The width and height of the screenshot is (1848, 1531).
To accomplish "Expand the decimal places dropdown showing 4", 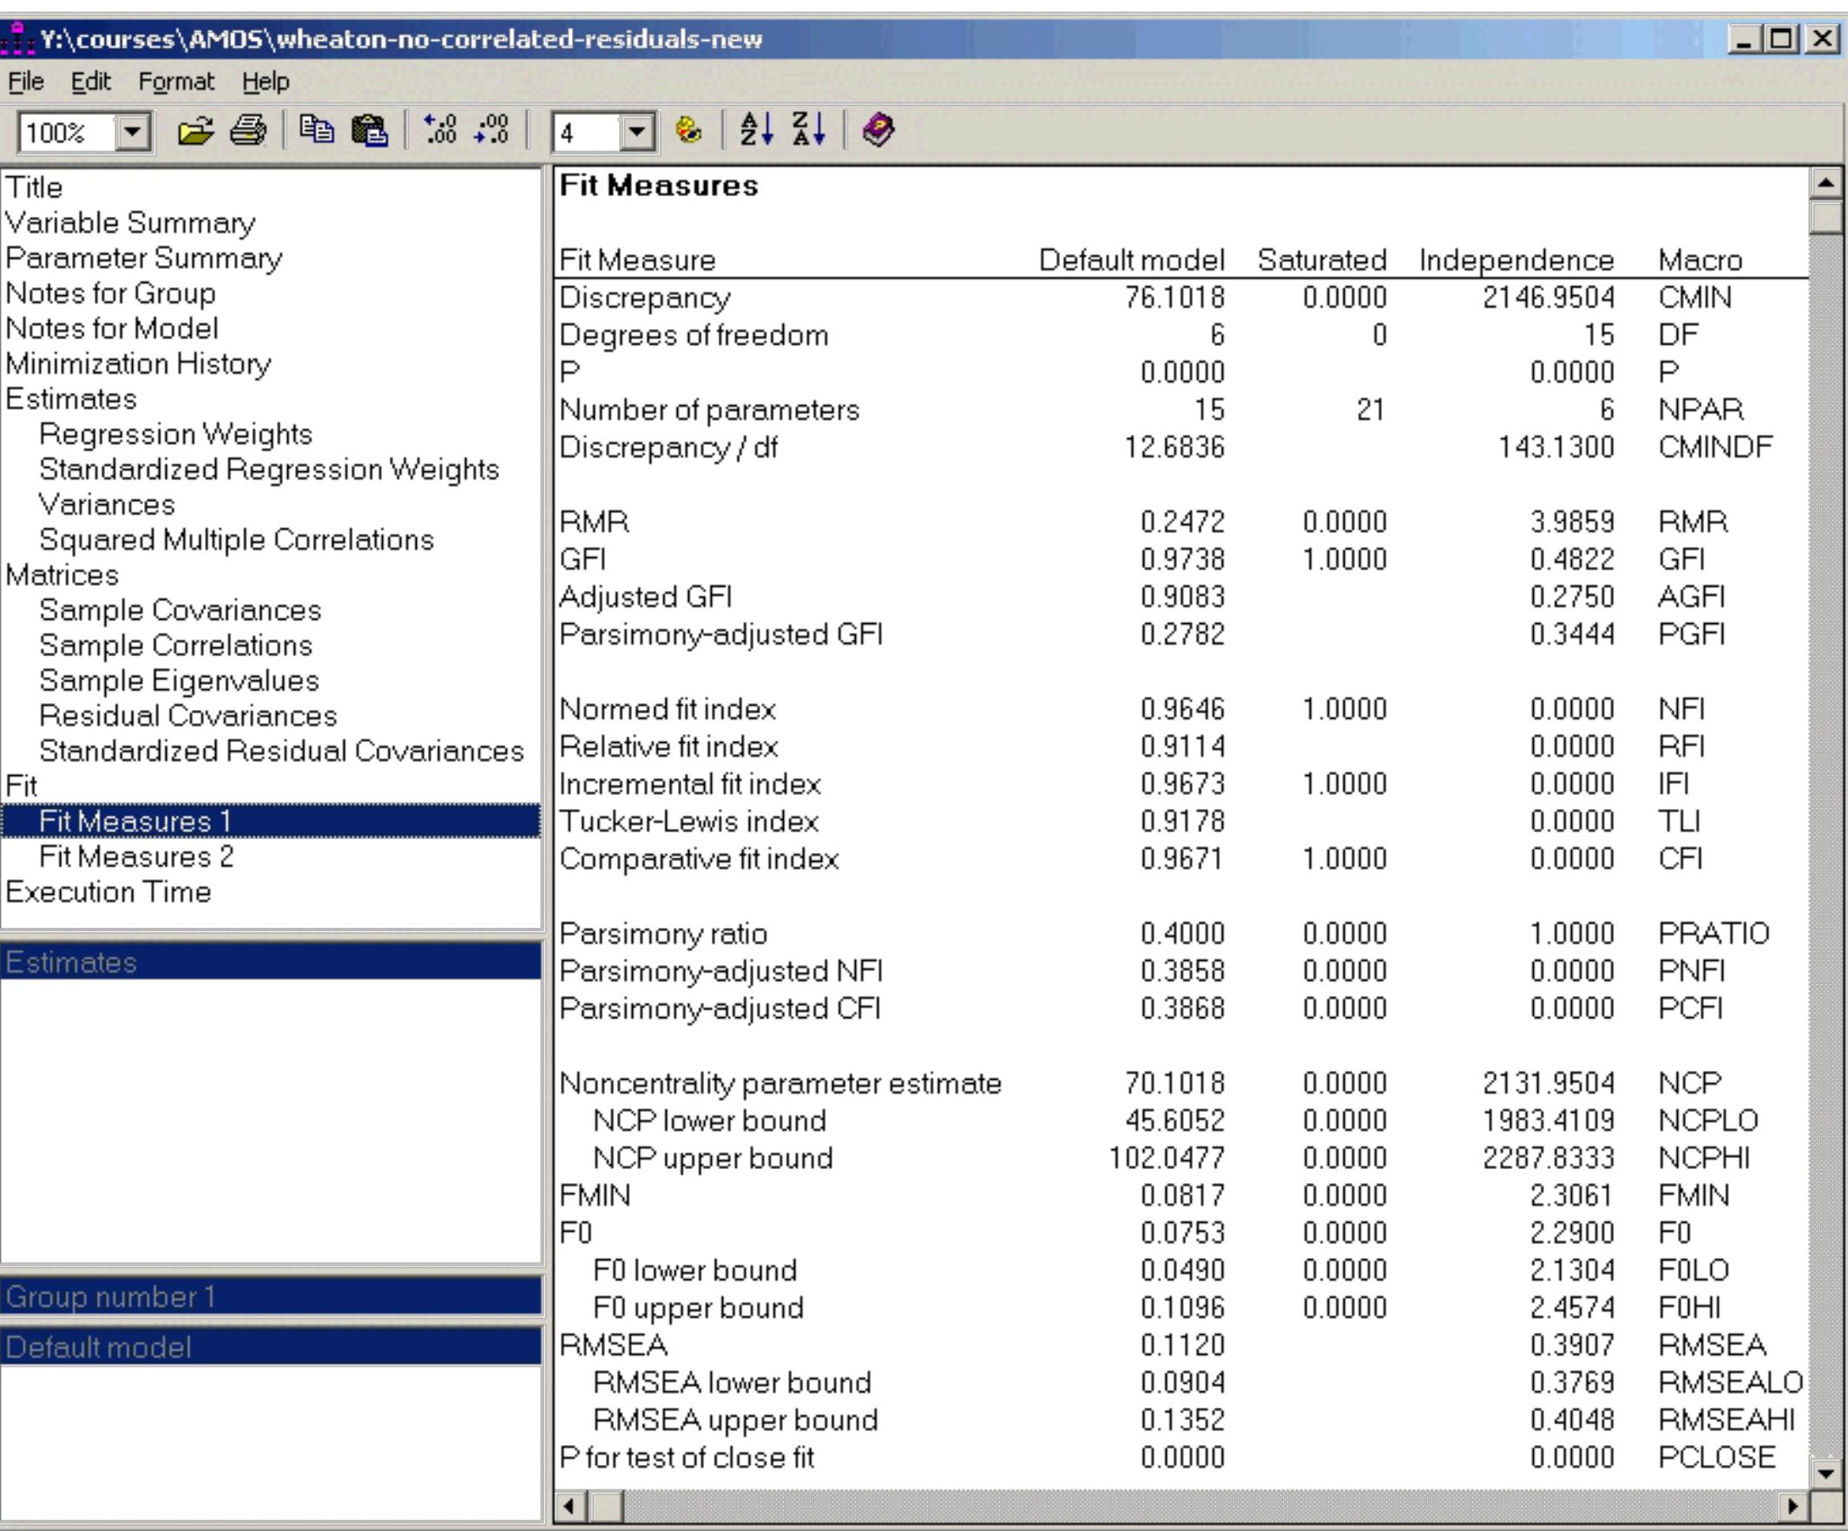I will tap(637, 133).
